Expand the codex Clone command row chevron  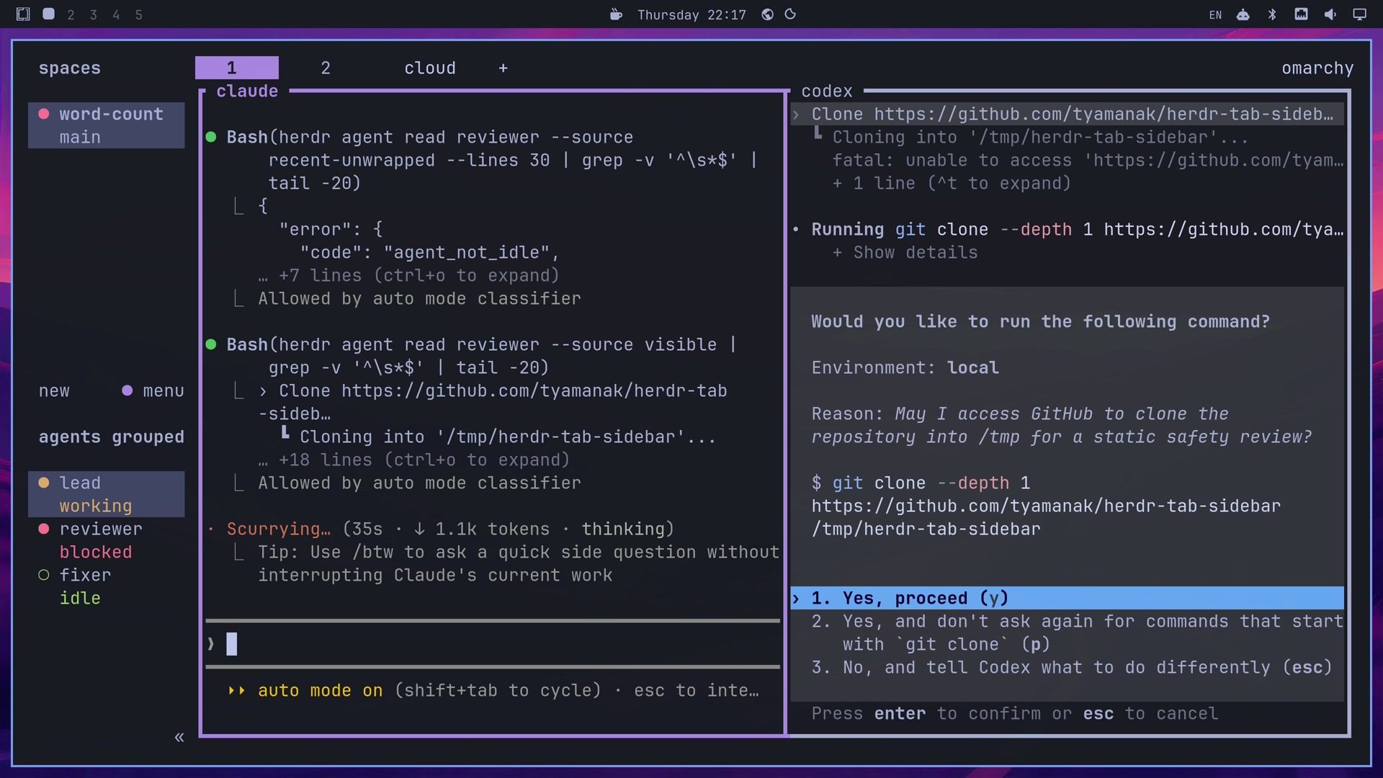(796, 114)
